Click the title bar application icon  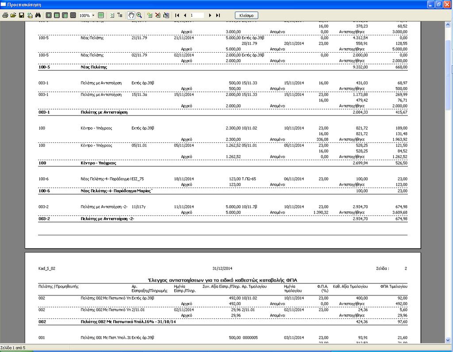pyautogui.click(x=3, y=4)
